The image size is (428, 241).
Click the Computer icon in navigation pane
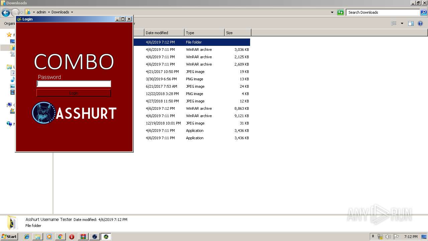(9, 105)
